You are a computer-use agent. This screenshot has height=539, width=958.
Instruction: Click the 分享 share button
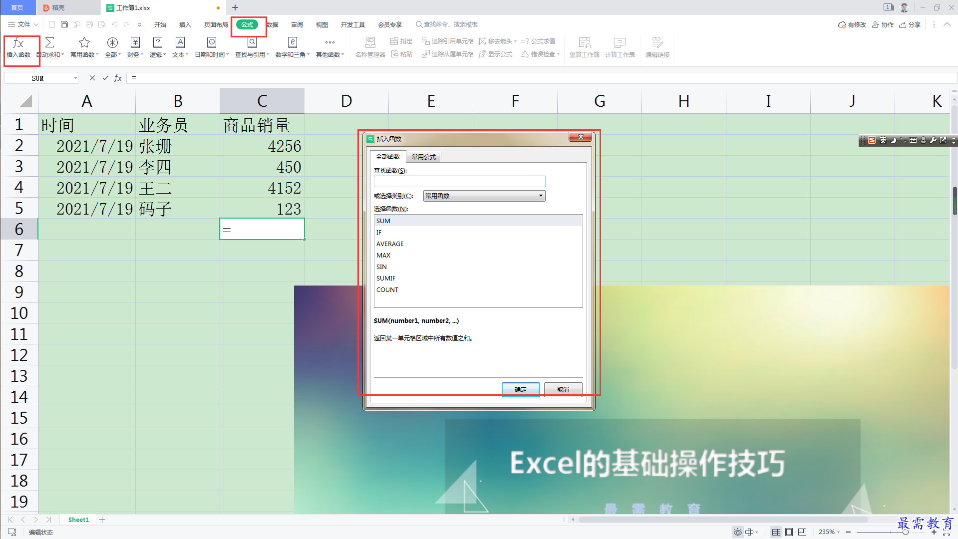click(910, 24)
